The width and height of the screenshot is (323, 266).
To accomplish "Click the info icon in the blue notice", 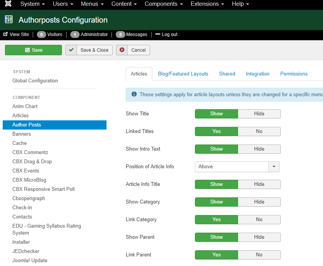I will [x=134, y=94].
